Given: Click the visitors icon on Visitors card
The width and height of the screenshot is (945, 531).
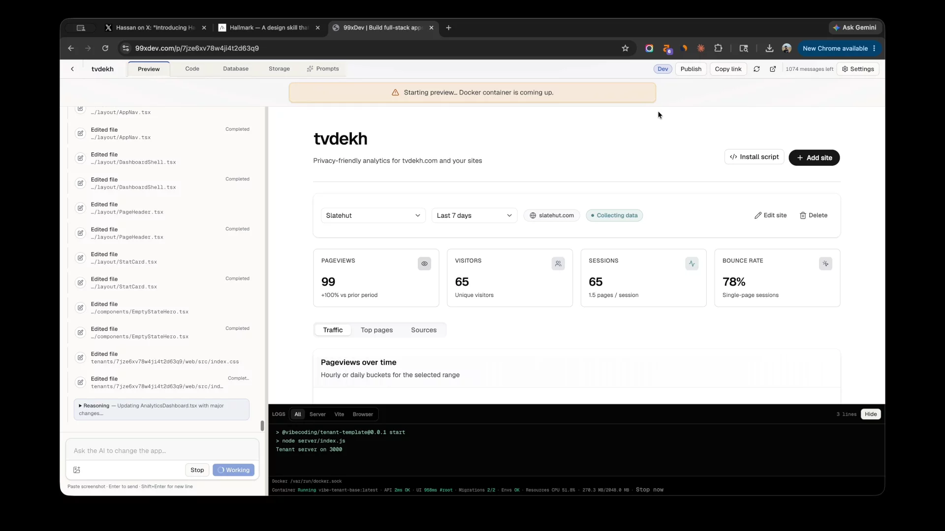Looking at the screenshot, I should [x=558, y=264].
